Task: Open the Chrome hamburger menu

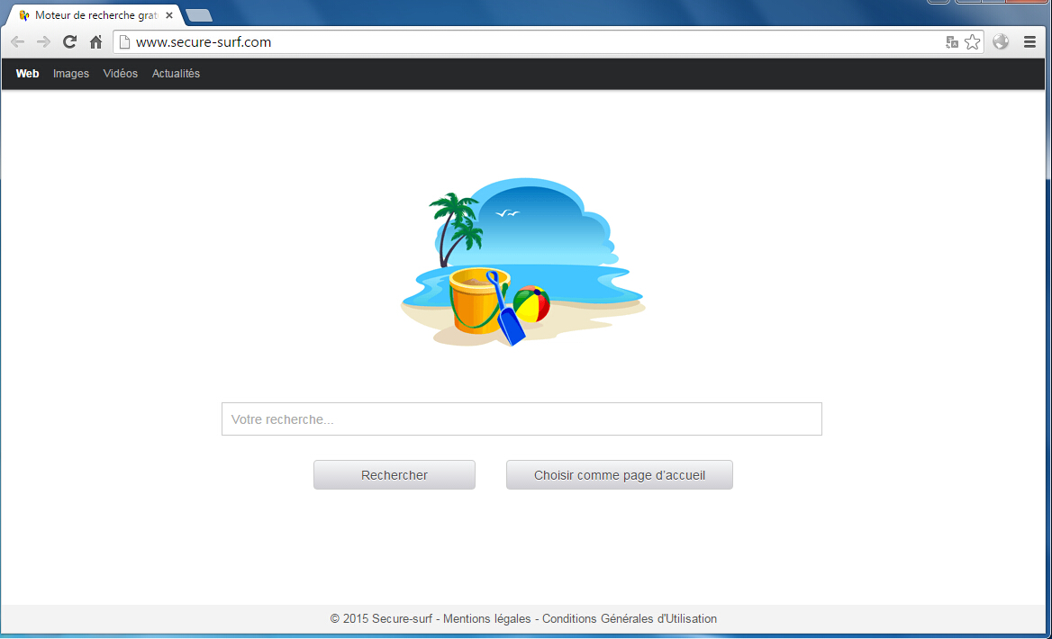Action: pyautogui.click(x=1029, y=42)
